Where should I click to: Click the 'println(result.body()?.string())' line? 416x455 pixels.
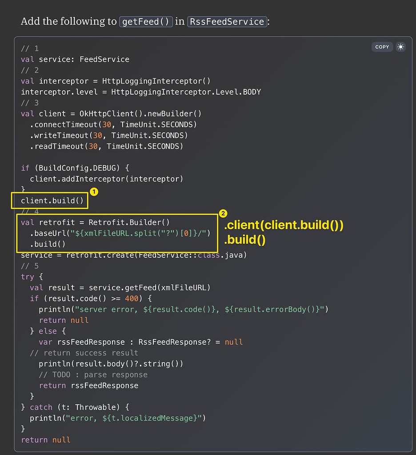[x=111, y=364]
